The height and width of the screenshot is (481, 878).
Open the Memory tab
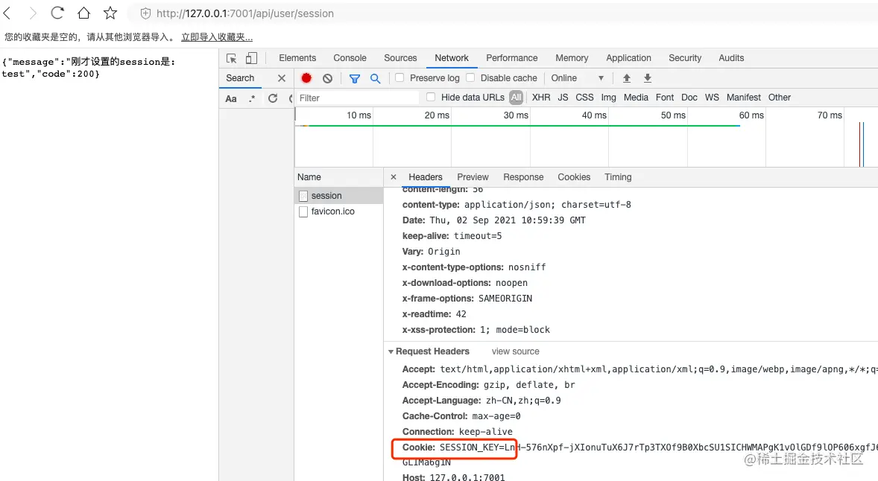(x=572, y=57)
